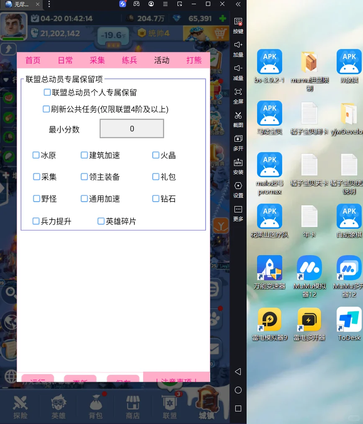Open the 联盟 alliance panel in game
The height and width of the screenshot is (424, 363).
(x=170, y=404)
